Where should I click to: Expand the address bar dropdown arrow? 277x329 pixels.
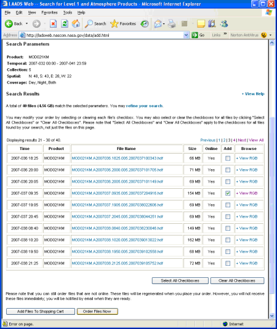tap(186, 35)
